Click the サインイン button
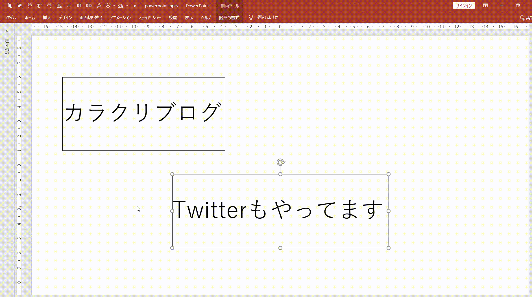Screen dimensions: 532x297 [464, 6]
